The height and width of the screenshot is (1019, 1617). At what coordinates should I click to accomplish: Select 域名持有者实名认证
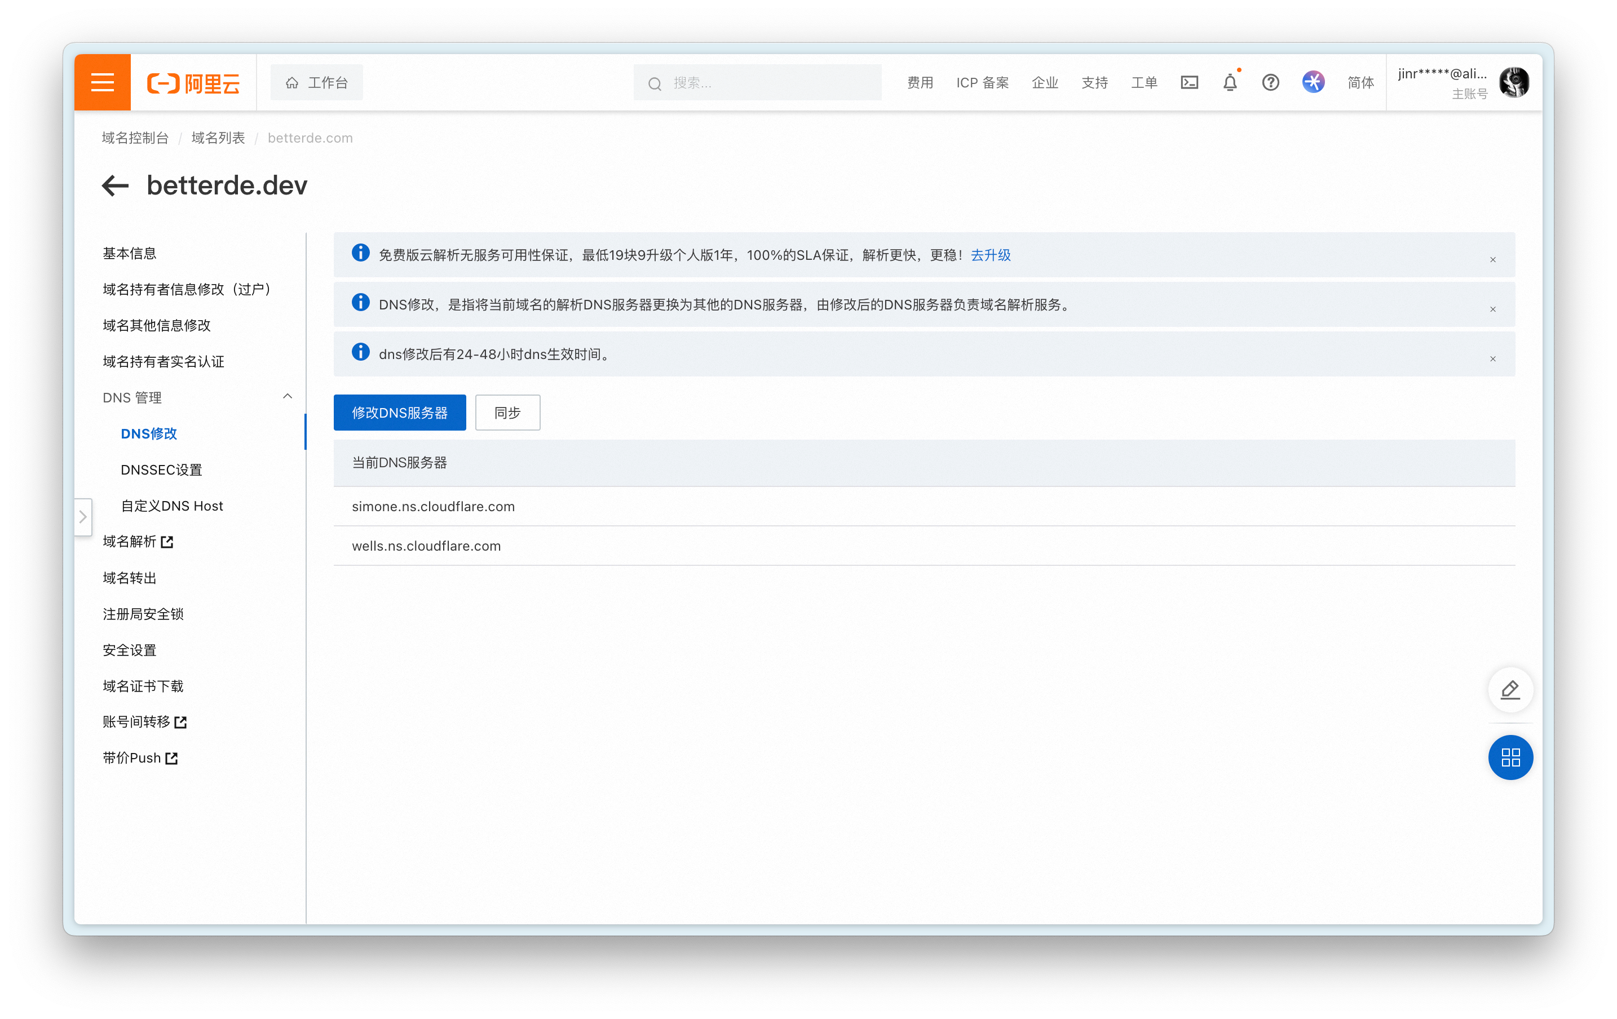tap(163, 362)
